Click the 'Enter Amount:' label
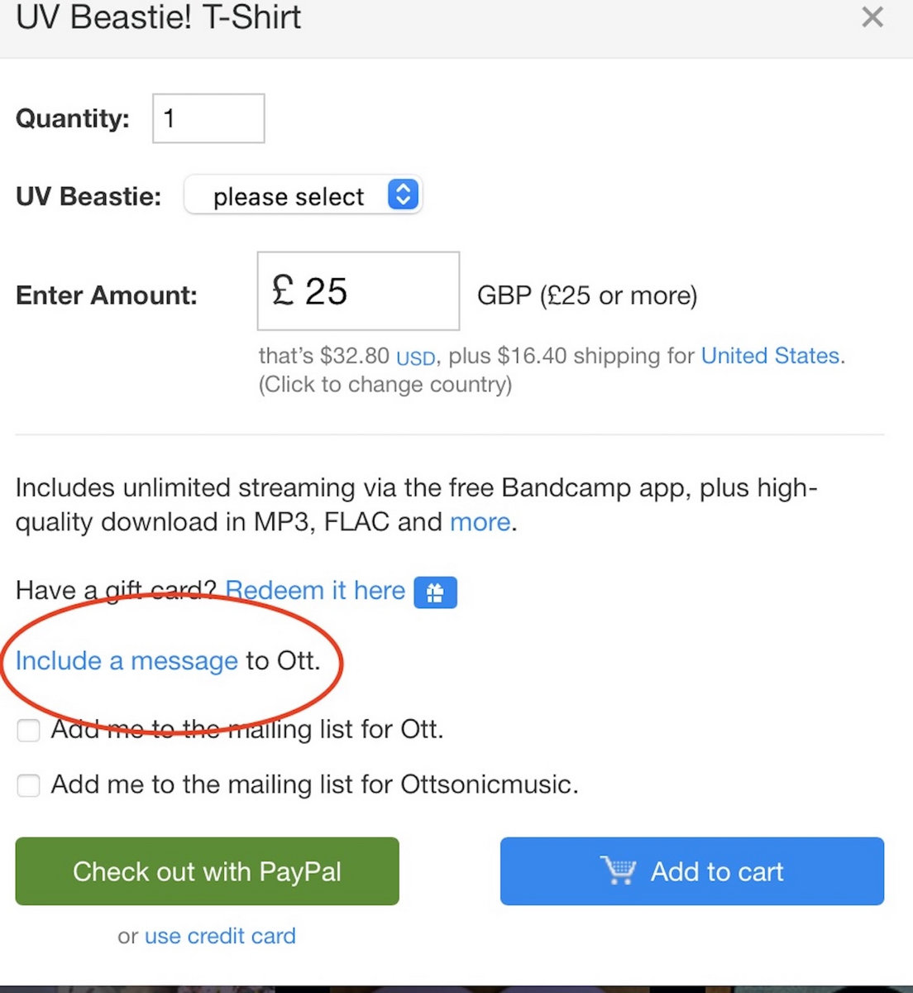This screenshot has height=993, width=913. pyautogui.click(x=107, y=295)
